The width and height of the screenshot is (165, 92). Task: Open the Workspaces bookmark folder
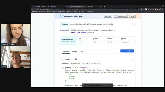[x=43, y=12]
